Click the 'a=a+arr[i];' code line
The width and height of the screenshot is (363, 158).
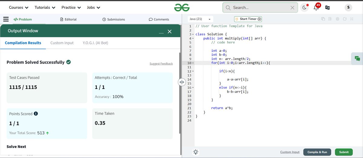tap(238, 79)
